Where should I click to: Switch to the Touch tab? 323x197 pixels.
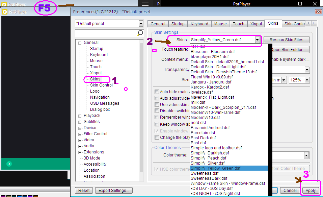239,24
